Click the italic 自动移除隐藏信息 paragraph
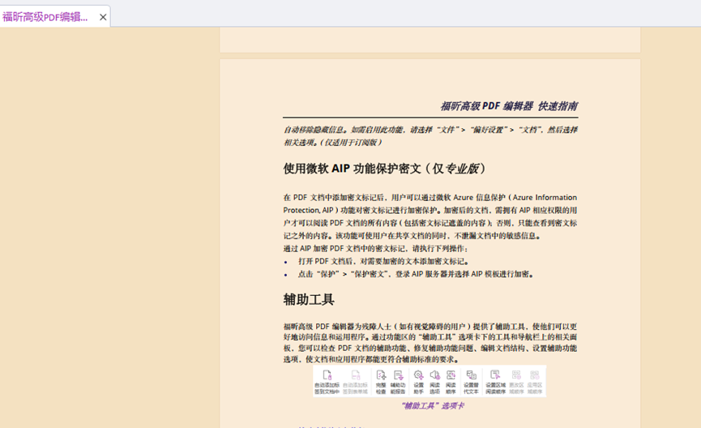This screenshot has width=701, height=428. click(x=430, y=135)
